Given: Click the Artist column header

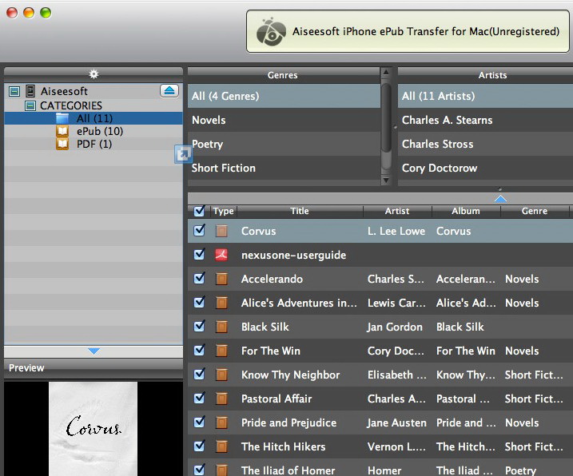Looking at the screenshot, I should 396,211.
